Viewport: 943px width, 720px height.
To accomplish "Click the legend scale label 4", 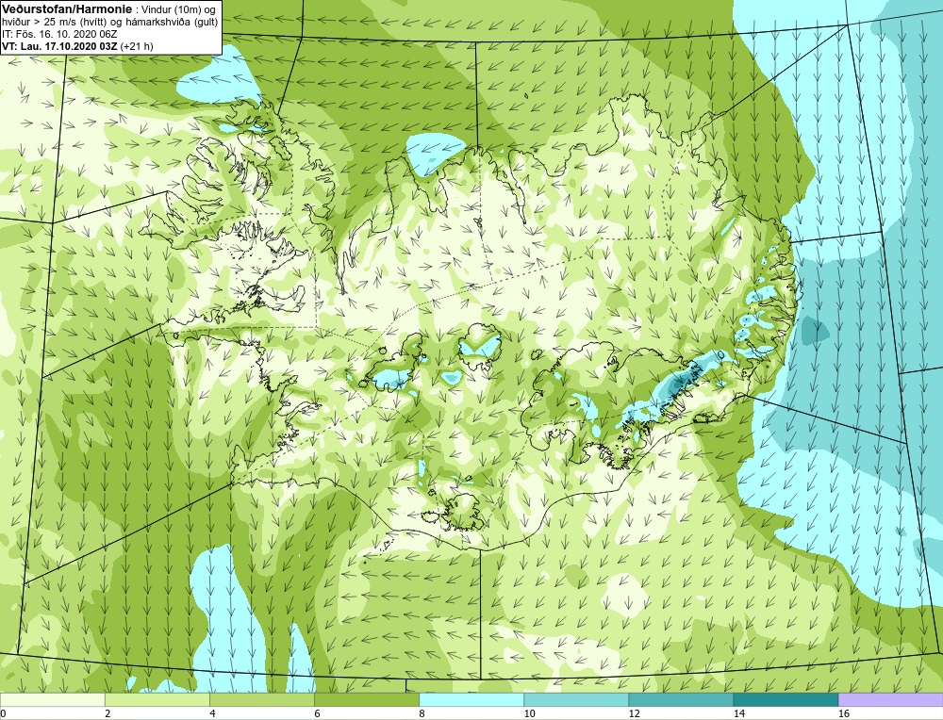I will [213, 713].
